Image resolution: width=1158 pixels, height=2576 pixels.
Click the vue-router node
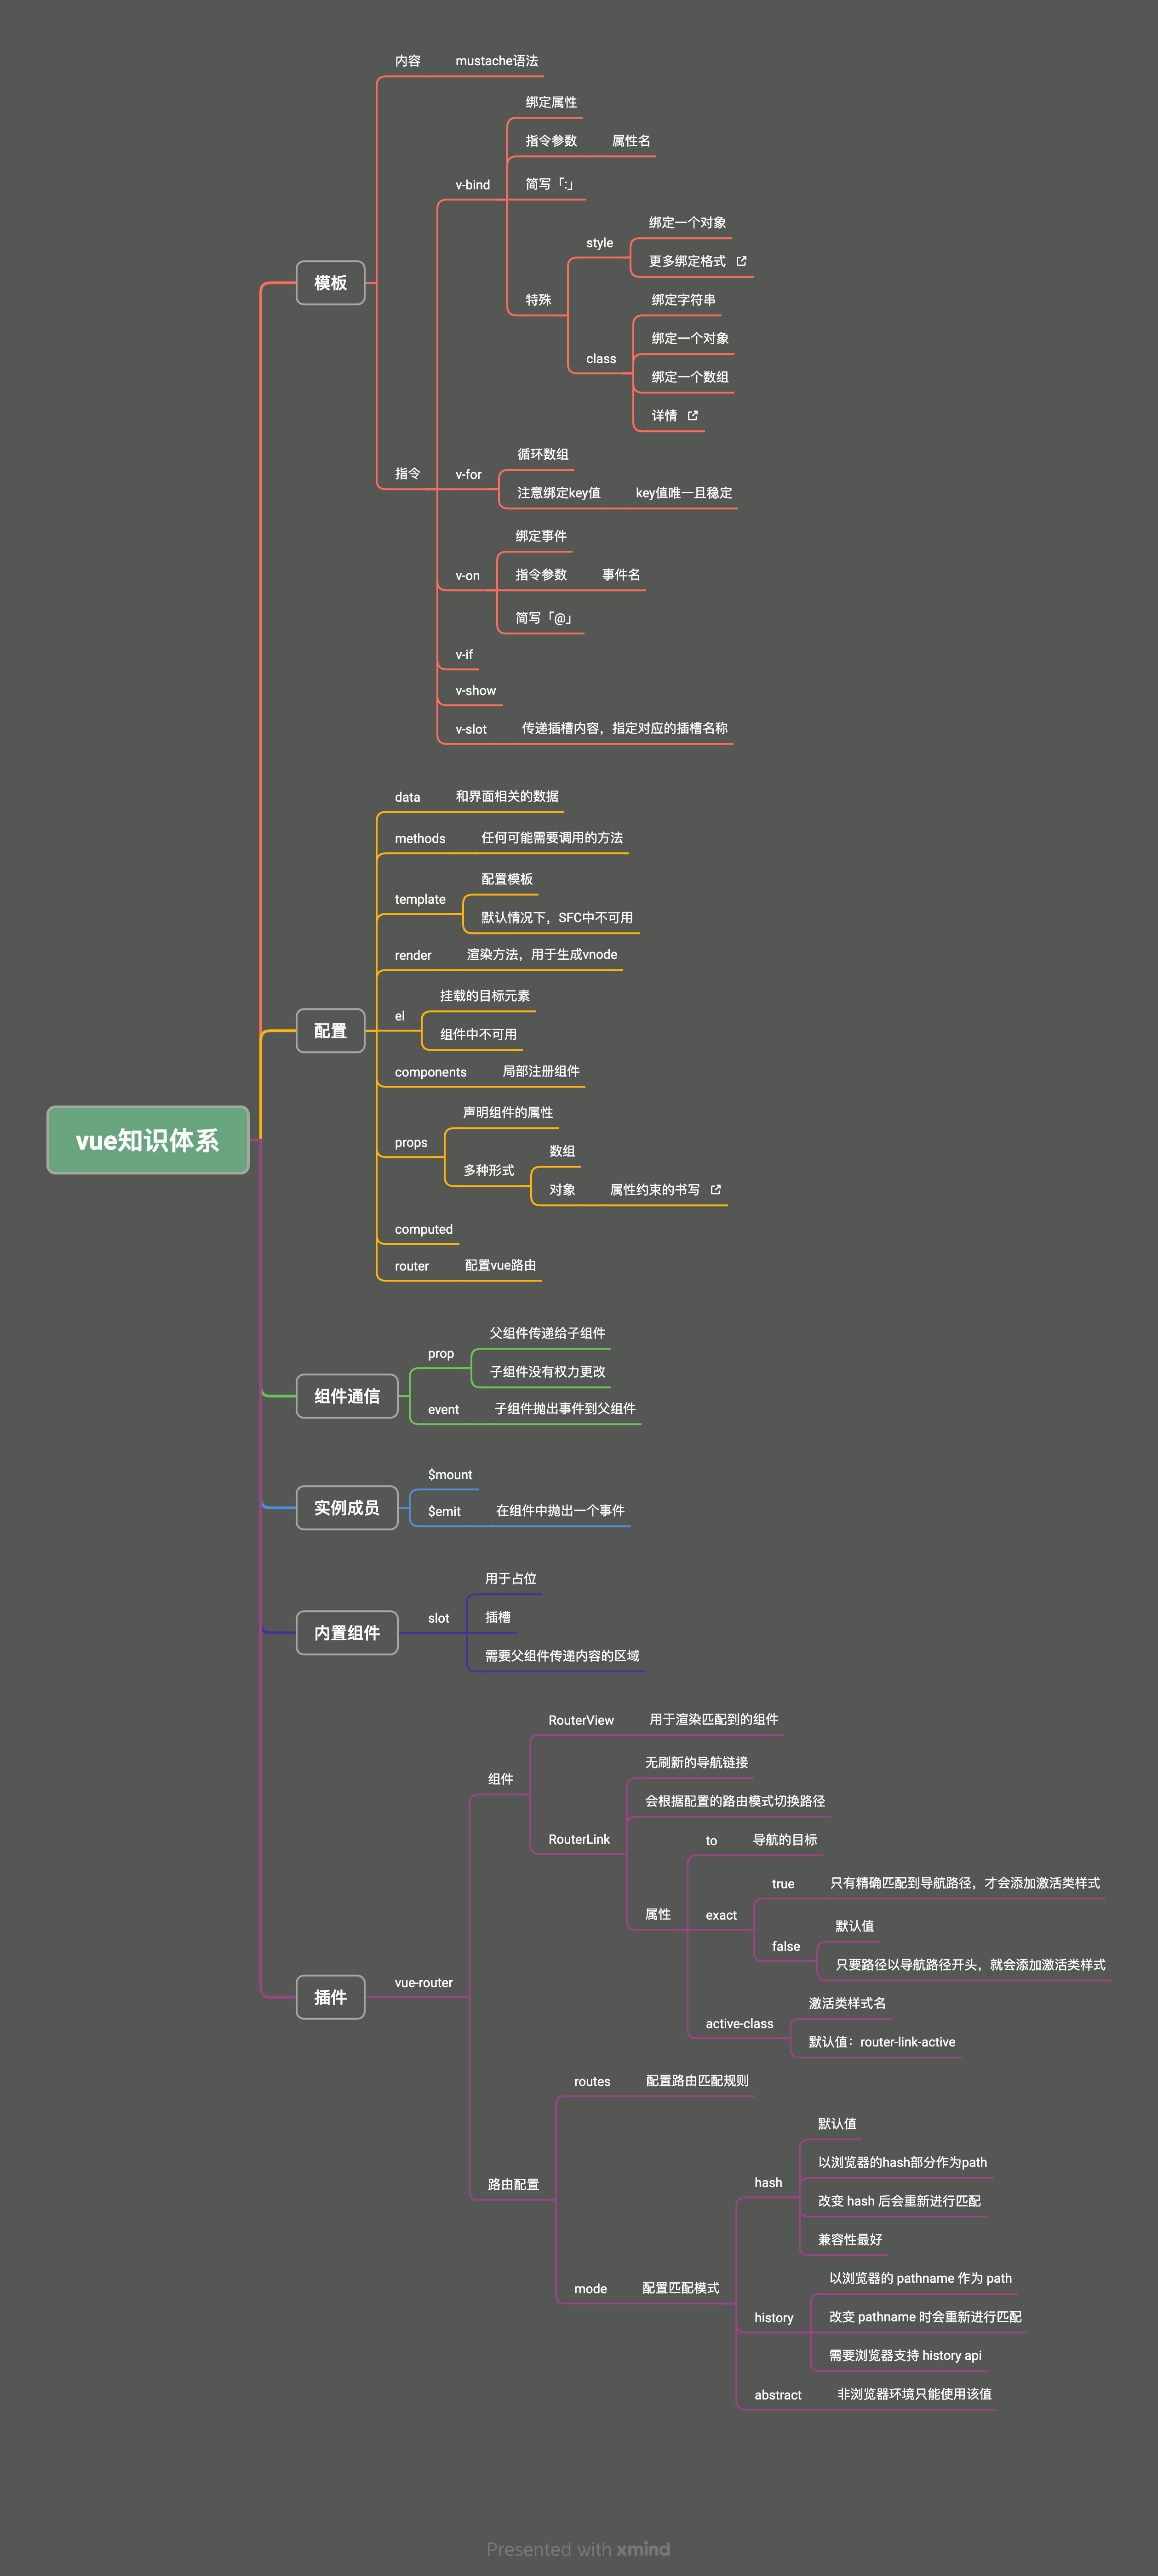424,1983
